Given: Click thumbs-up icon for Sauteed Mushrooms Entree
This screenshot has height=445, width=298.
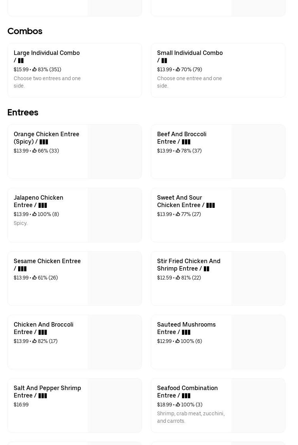Looking at the screenshot, I should click(178, 341).
